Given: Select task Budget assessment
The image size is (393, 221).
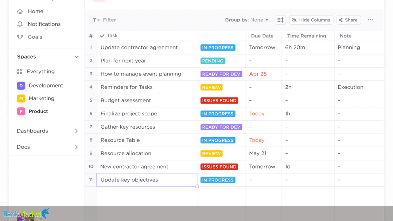Looking at the screenshot, I should click(x=126, y=100).
